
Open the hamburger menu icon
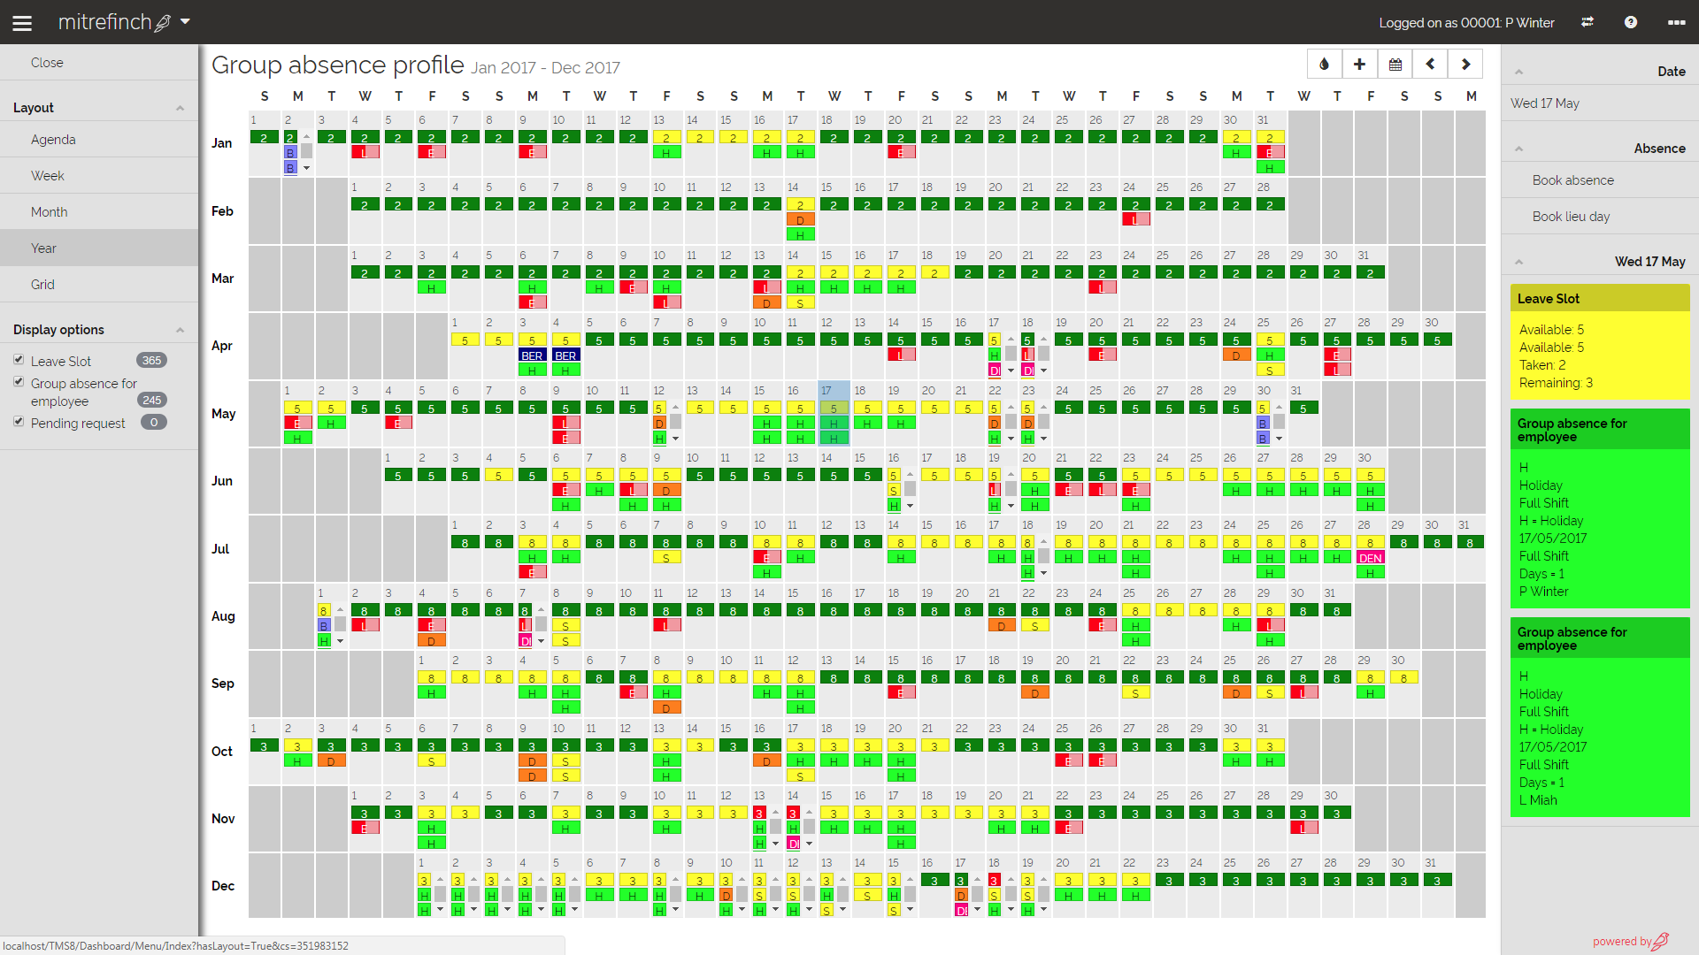[x=22, y=23]
